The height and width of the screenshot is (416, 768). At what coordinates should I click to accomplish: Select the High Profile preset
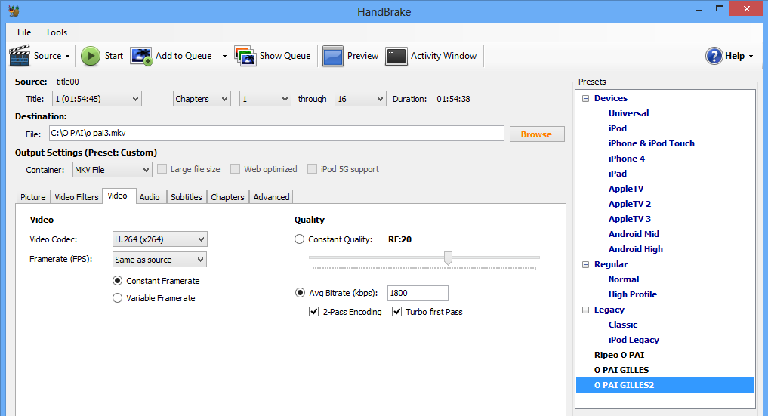(633, 294)
